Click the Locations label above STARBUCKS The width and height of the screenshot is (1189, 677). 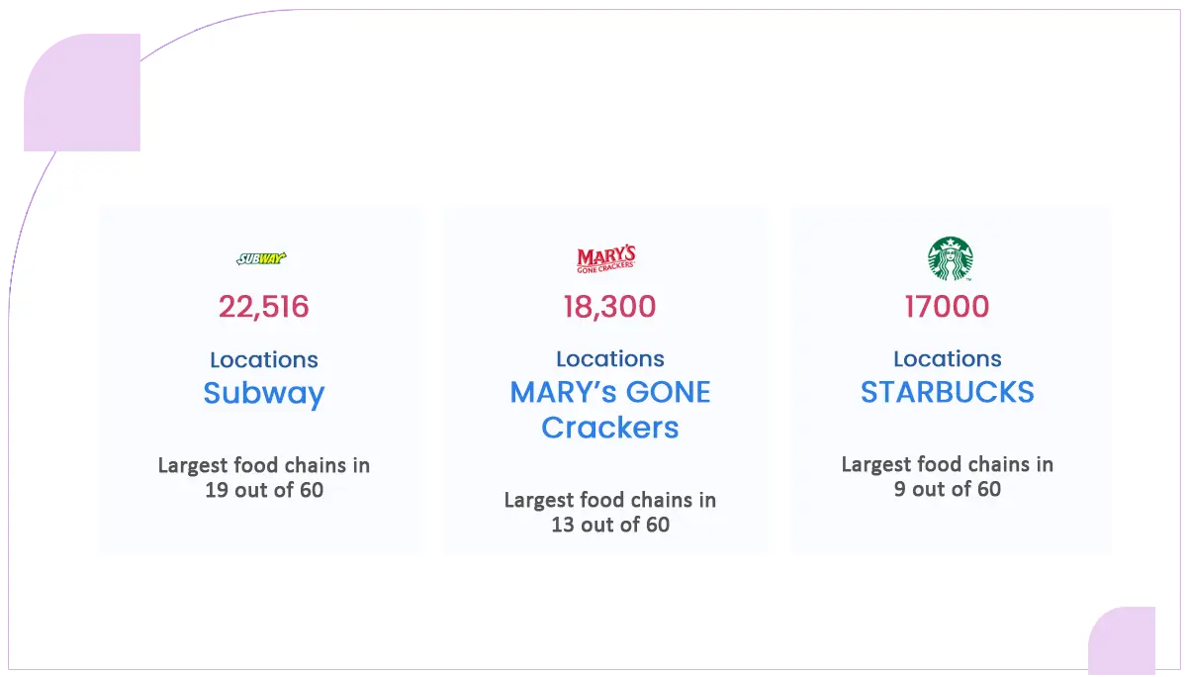[947, 359]
